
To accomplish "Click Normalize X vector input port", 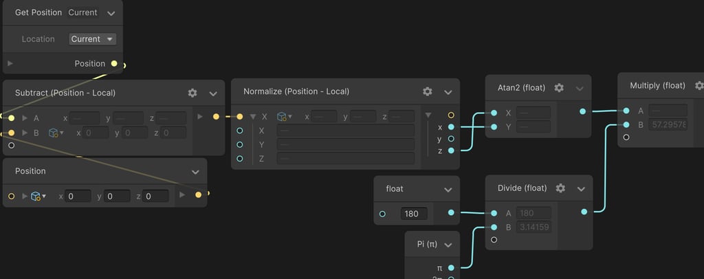I will pos(240,117).
